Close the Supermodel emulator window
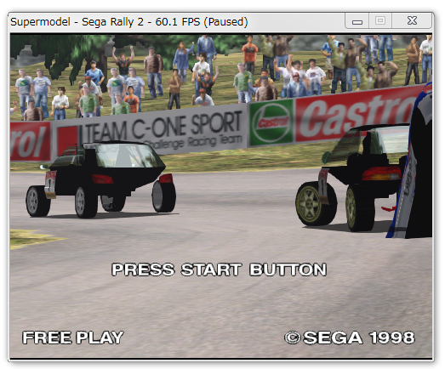Screen dimensions: 445x369 point(412,21)
